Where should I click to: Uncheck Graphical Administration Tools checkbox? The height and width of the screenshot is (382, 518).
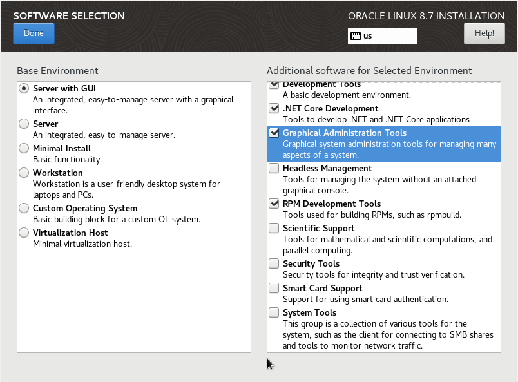coord(274,133)
